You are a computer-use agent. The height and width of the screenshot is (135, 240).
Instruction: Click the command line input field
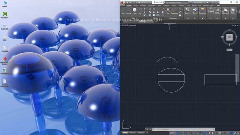[184, 129]
